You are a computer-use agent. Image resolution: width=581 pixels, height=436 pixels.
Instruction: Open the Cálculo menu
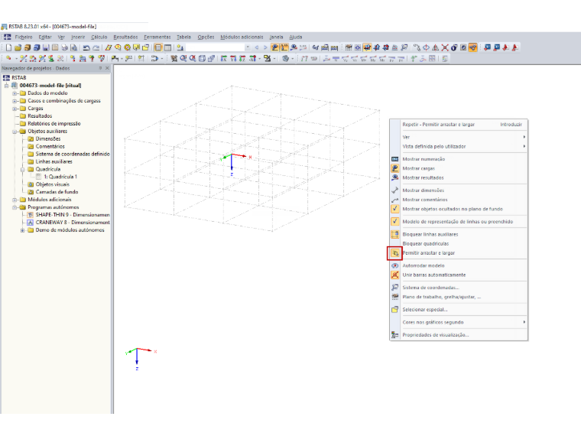(x=99, y=37)
